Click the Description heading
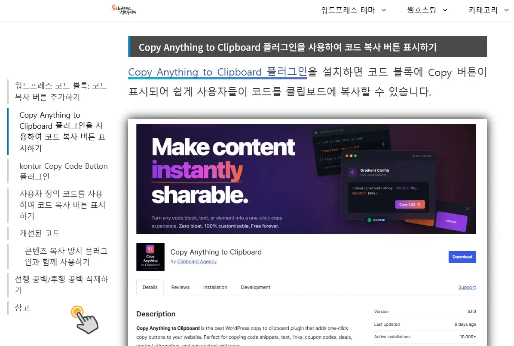The height and width of the screenshot is (346, 514). 156,314
